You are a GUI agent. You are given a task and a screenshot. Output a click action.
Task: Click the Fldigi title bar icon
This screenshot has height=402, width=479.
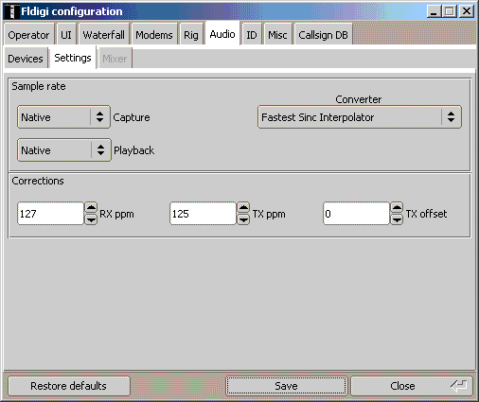pos(12,11)
